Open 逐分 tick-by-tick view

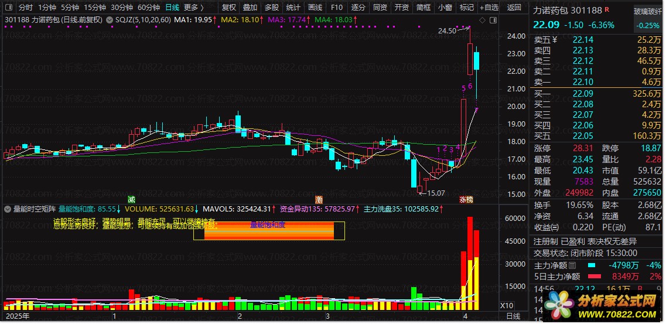tap(358, 7)
